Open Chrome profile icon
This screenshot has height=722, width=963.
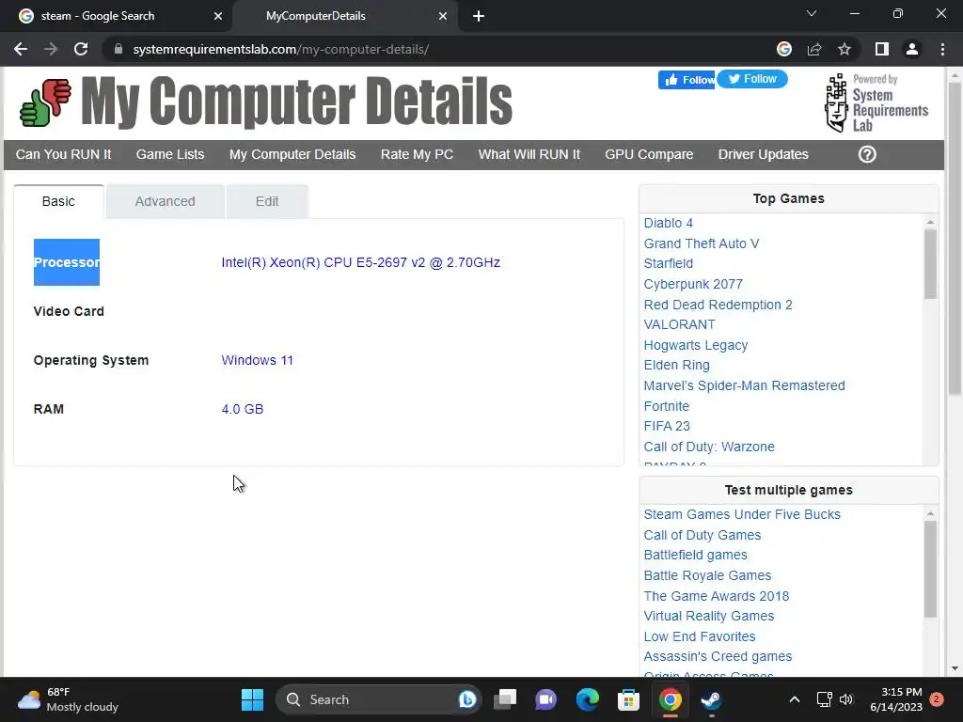(x=912, y=49)
